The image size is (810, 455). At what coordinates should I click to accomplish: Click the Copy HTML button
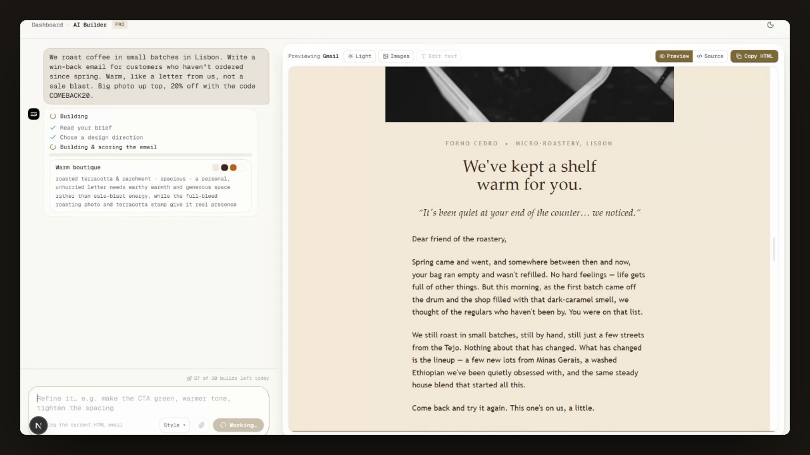(x=754, y=56)
